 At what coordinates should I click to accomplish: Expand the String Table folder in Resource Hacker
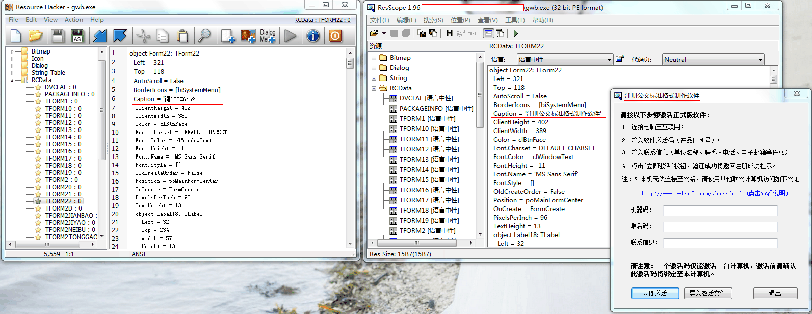tap(12, 73)
